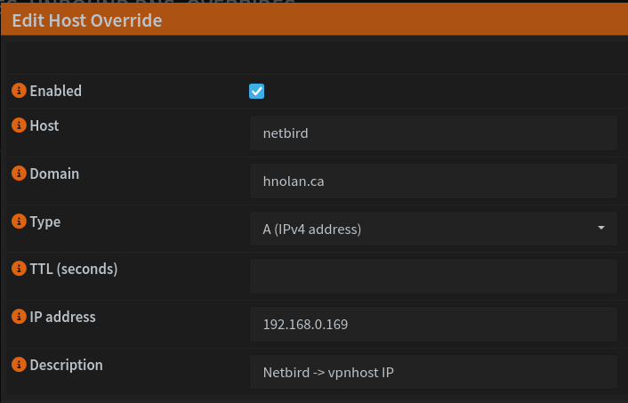Click the Edit Host Override title bar
628x403 pixels.
click(x=87, y=20)
